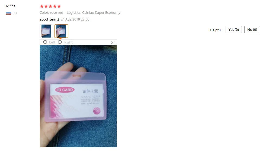Select the highlighted second photo thumbnail
The image size is (266, 151).
[x=61, y=31]
